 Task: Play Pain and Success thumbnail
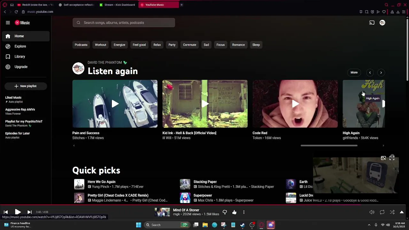pyautogui.click(x=115, y=104)
